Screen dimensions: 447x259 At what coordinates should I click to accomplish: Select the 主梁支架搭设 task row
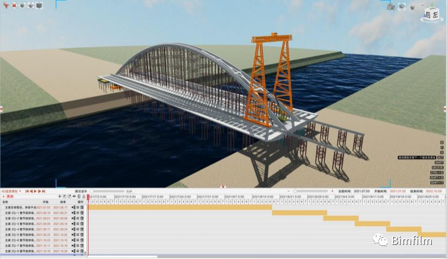pos(43,207)
